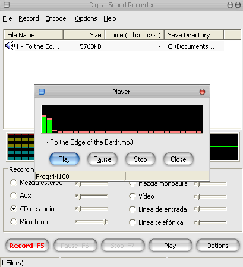Click the Play button in Player
Screen dimensions: 243x267
click(64, 159)
